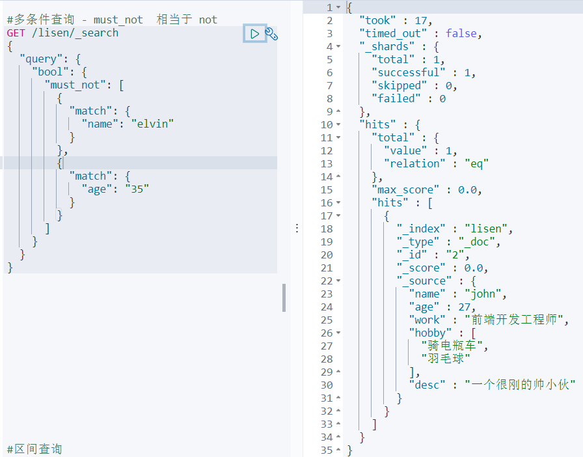Click the request editor vertical scrollbar thumb

click(284, 298)
